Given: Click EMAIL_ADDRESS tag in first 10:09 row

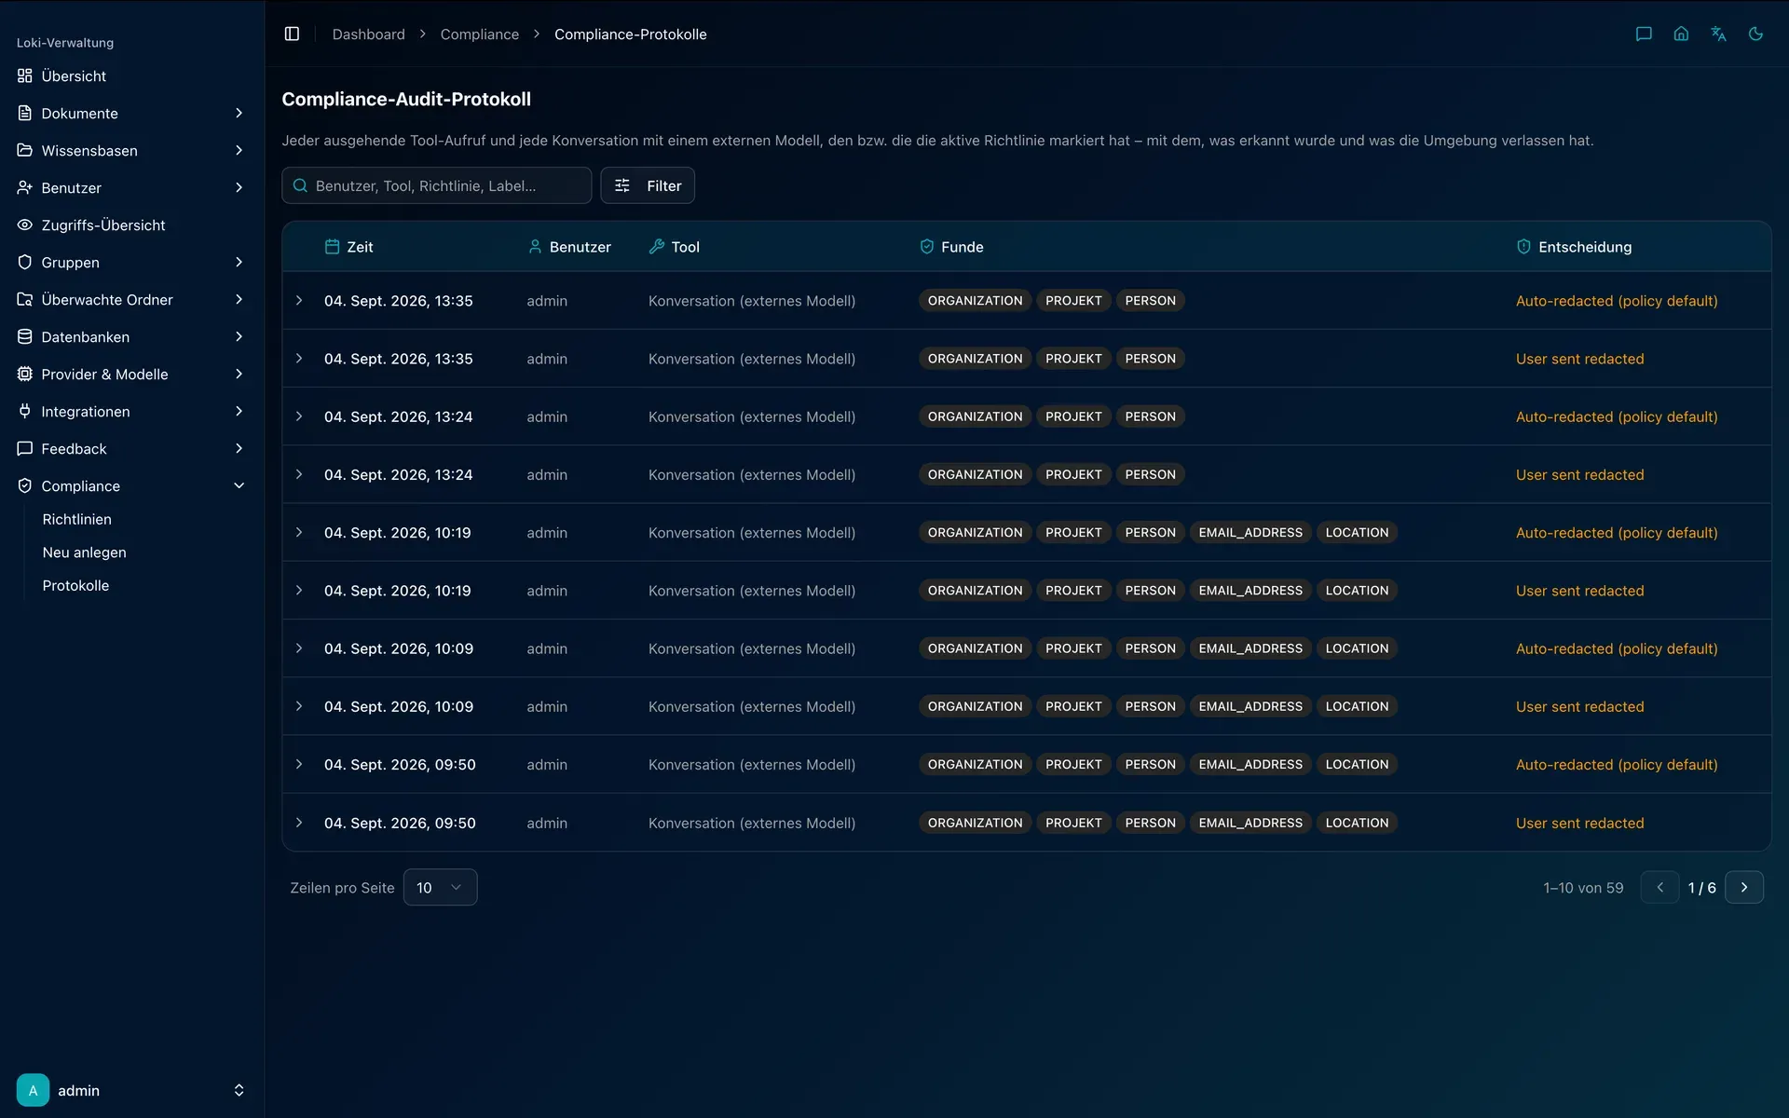Looking at the screenshot, I should pyautogui.click(x=1250, y=648).
